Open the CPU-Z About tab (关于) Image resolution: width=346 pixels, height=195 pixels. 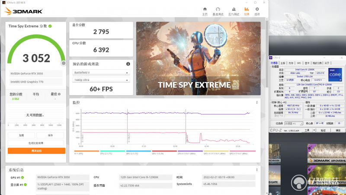click(327, 63)
